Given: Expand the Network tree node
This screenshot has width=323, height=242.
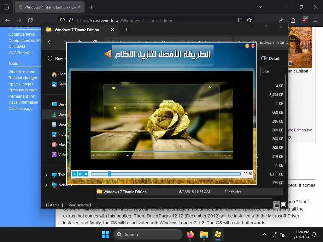Looking at the screenshot, I should pos(46,185).
